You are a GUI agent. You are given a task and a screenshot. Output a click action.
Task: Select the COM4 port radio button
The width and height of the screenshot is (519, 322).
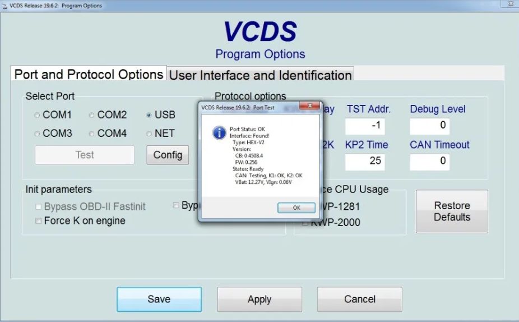(92, 134)
